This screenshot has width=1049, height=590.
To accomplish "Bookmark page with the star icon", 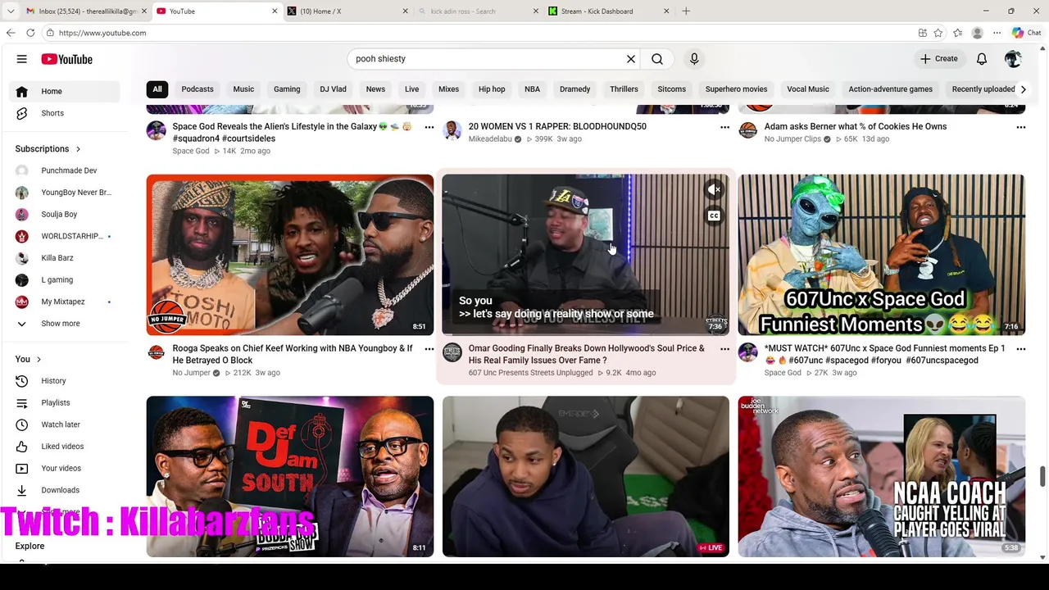I will coord(938,33).
